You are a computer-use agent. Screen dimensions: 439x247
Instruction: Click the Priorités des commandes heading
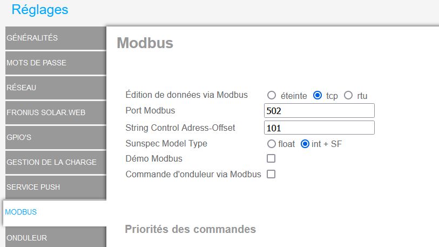click(191, 229)
